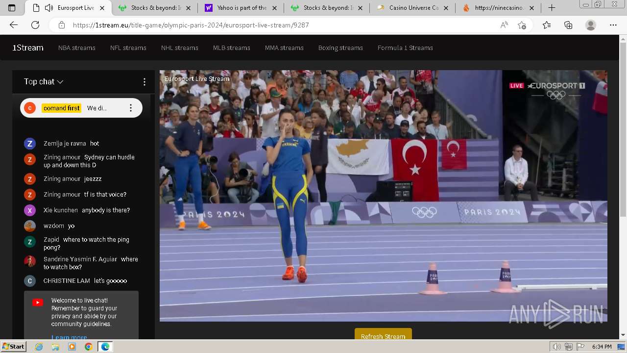Launch Internet Explorer from taskbar
Image resolution: width=627 pixels, height=353 pixels.
(x=39, y=347)
